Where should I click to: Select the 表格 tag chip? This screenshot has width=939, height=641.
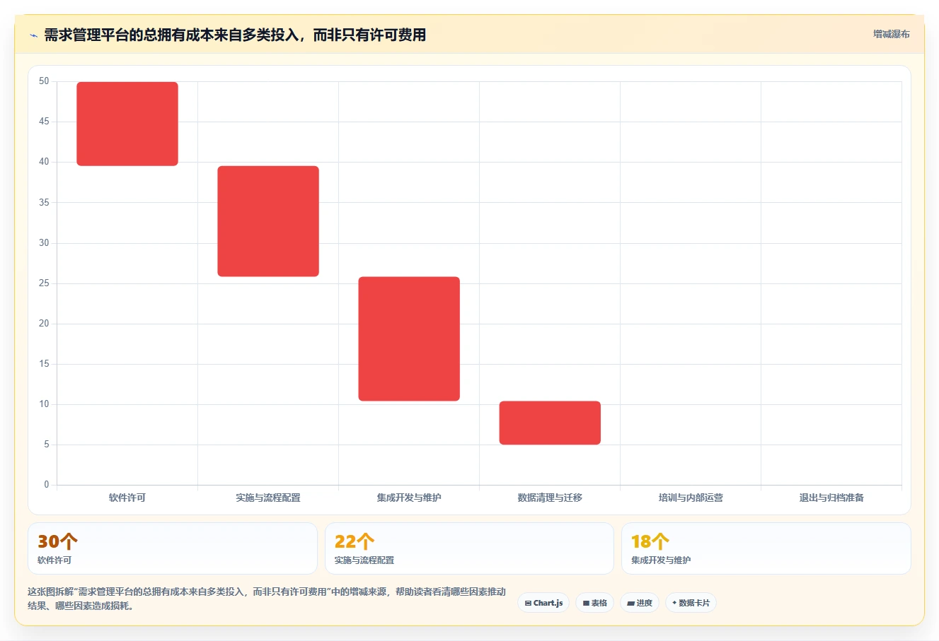(x=594, y=603)
